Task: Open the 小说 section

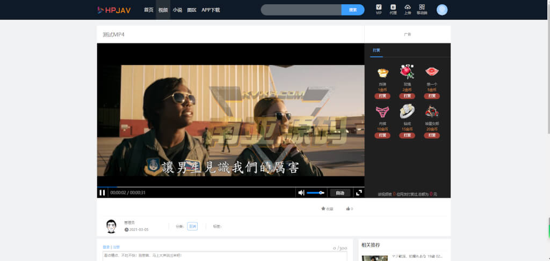Action: tap(177, 10)
